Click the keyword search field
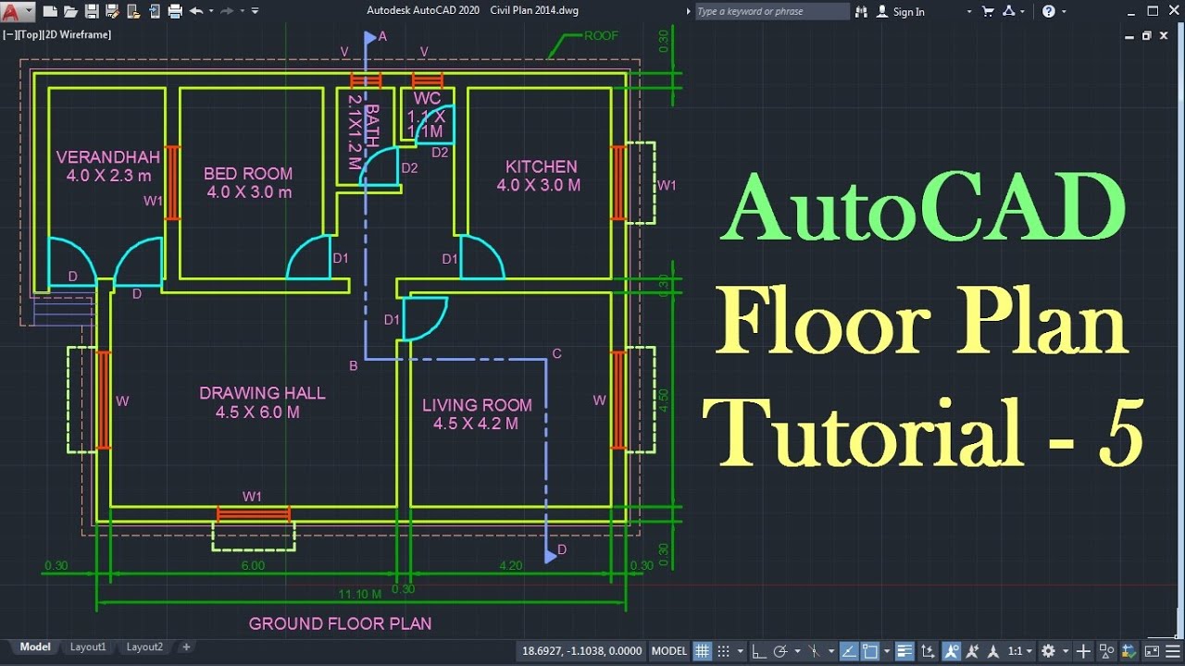1185x666 pixels. (x=771, y=11)
